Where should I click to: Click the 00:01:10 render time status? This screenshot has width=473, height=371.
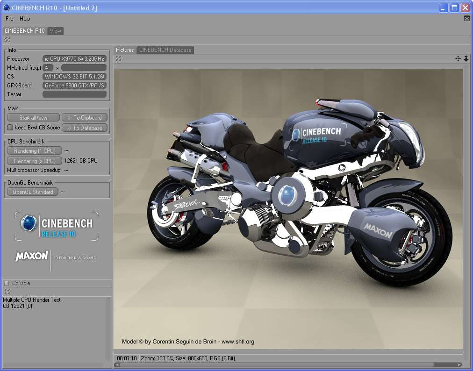click(x=127, y=358)
